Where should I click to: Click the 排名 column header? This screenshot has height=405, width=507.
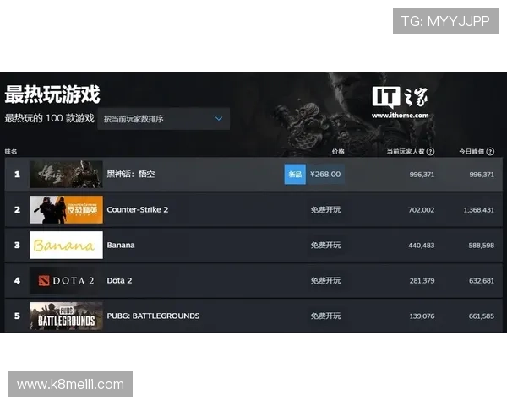point(11,152)
